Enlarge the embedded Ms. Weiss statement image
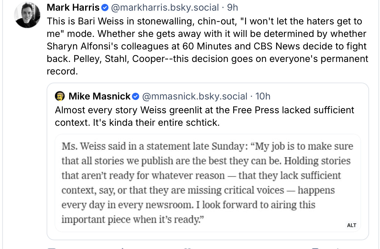The height and width of the screenshot is (249, 380). (x=207, y=183)
